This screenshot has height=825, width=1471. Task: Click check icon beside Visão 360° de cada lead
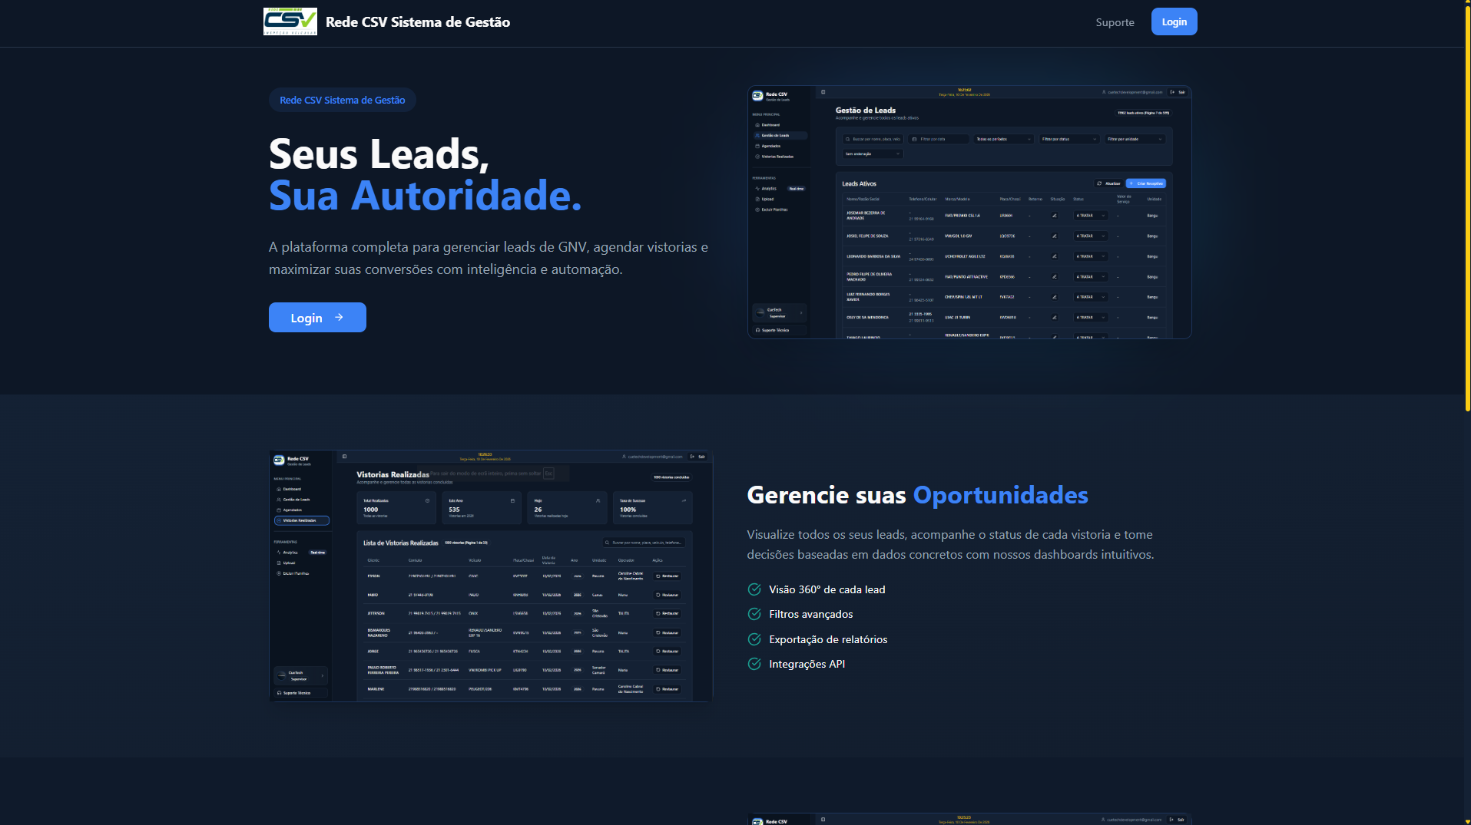[754, 589]
